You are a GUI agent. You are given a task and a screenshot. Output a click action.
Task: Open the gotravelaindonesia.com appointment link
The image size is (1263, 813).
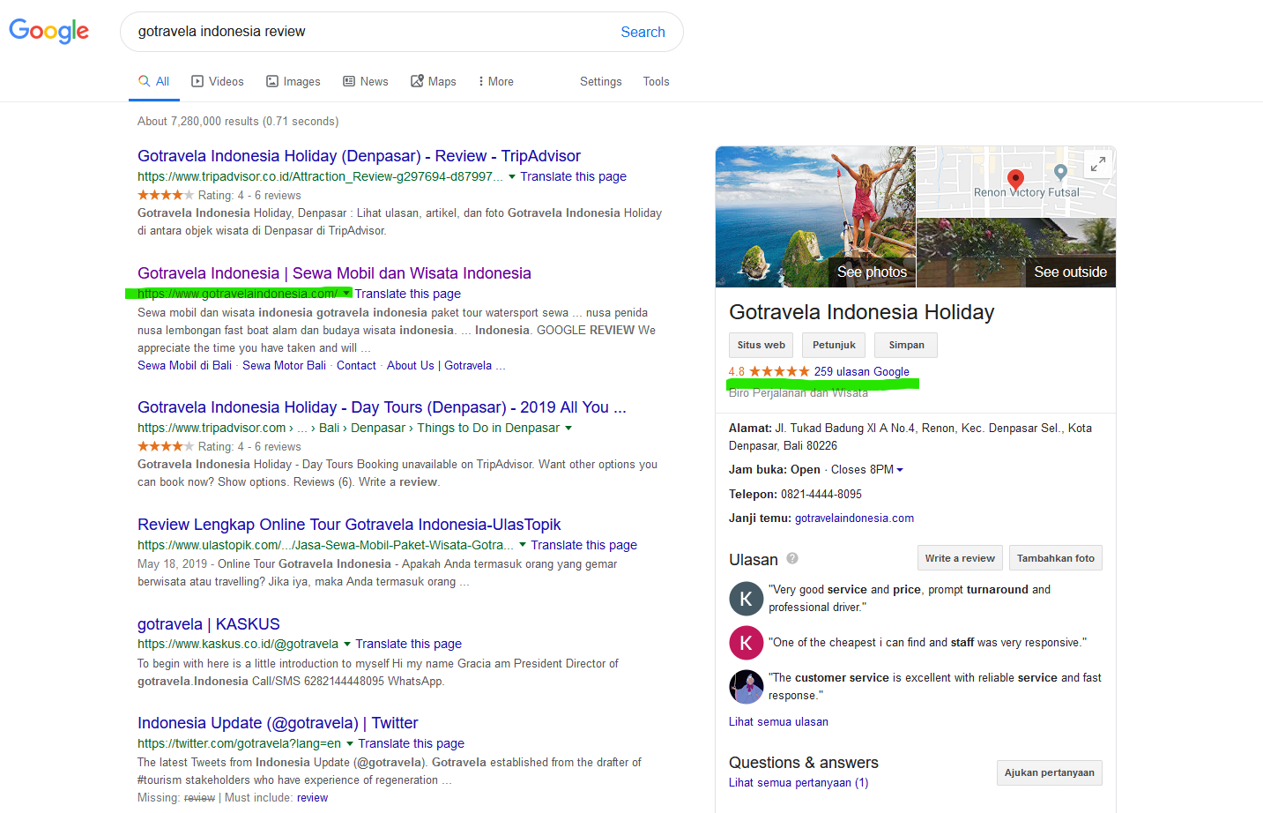(x=854, y=518)
